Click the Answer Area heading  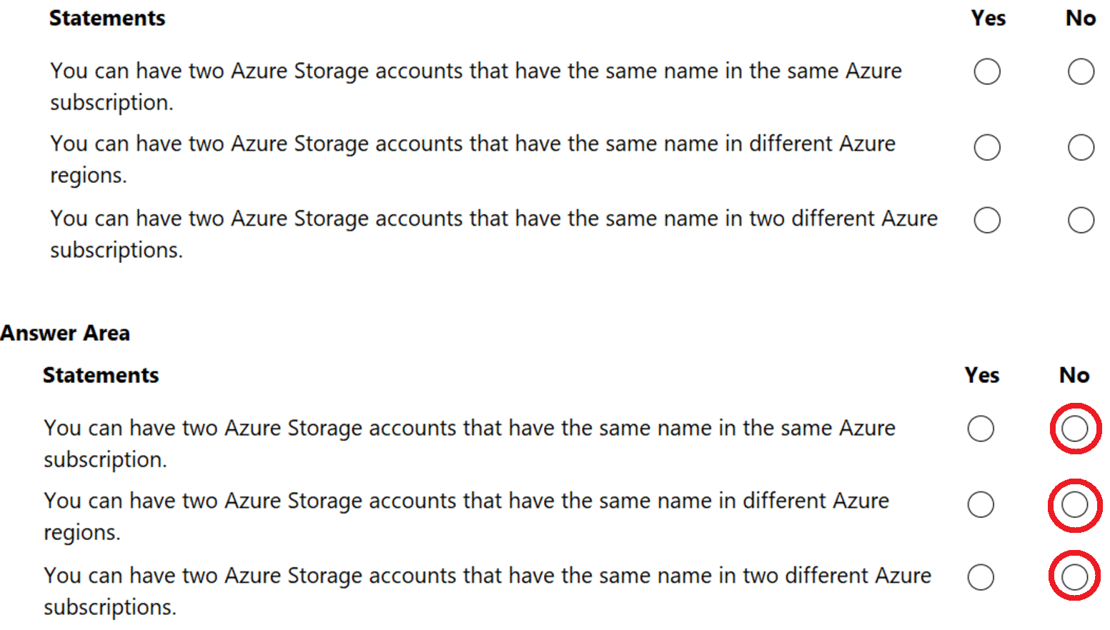pyautogui.click(x=65, y=333)
